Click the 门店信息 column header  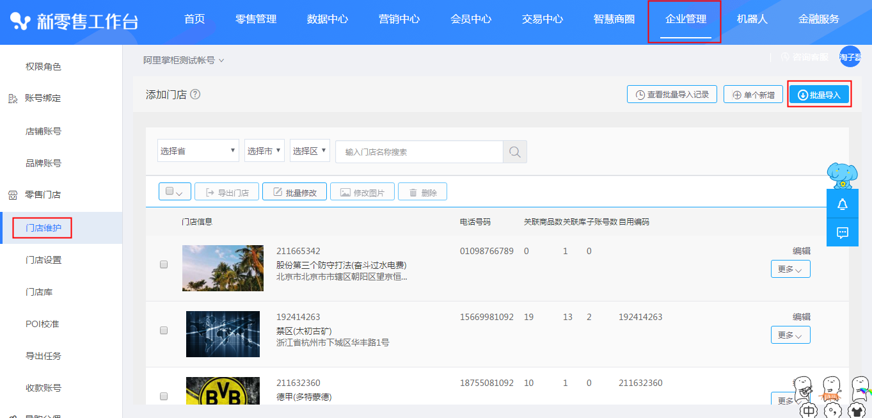pyautogui.click(x=197, y=222)
